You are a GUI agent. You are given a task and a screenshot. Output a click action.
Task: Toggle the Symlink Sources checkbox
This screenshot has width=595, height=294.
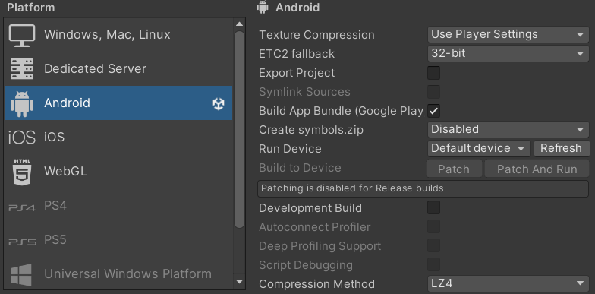(x=434, y=92)
